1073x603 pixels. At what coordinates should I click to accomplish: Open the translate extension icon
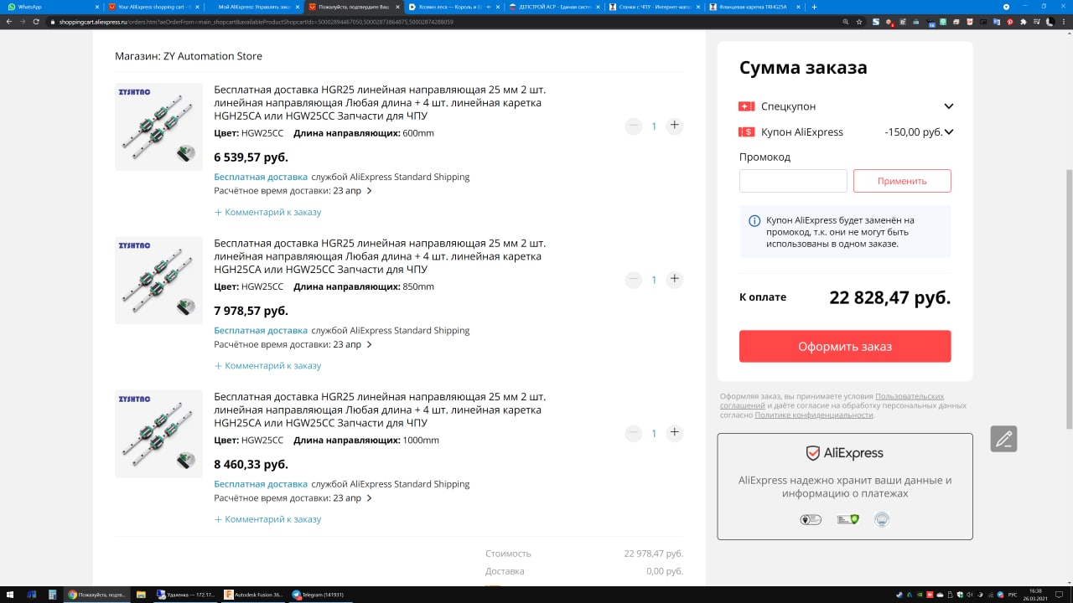coord(996,22)
